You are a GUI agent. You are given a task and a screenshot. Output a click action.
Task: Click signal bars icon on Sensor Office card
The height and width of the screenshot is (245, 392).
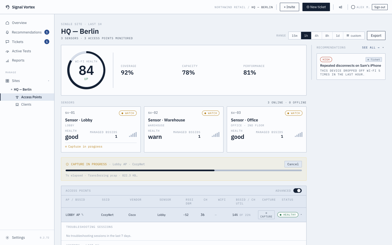tap(299, 134)
